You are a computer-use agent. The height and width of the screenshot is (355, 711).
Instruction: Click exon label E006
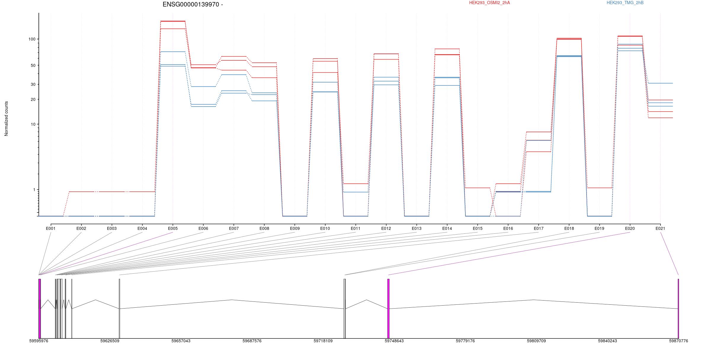point(203,228)
